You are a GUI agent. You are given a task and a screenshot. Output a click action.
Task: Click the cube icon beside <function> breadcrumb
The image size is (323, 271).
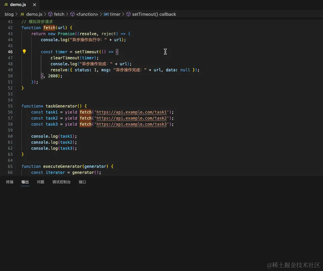click(72, 14)
